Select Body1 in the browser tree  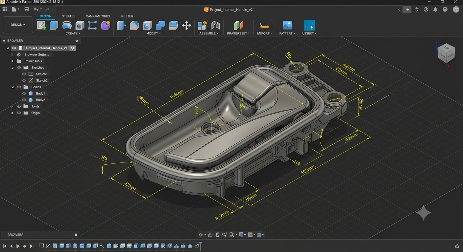[x=40, y=94]
